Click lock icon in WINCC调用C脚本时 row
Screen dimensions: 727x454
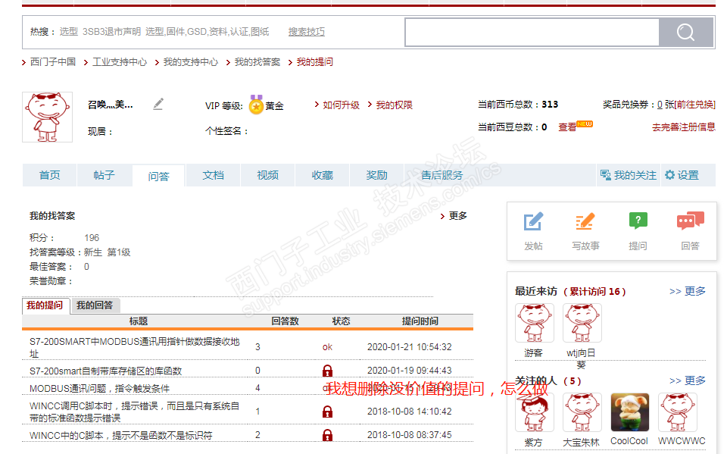(x=327, y=412)
